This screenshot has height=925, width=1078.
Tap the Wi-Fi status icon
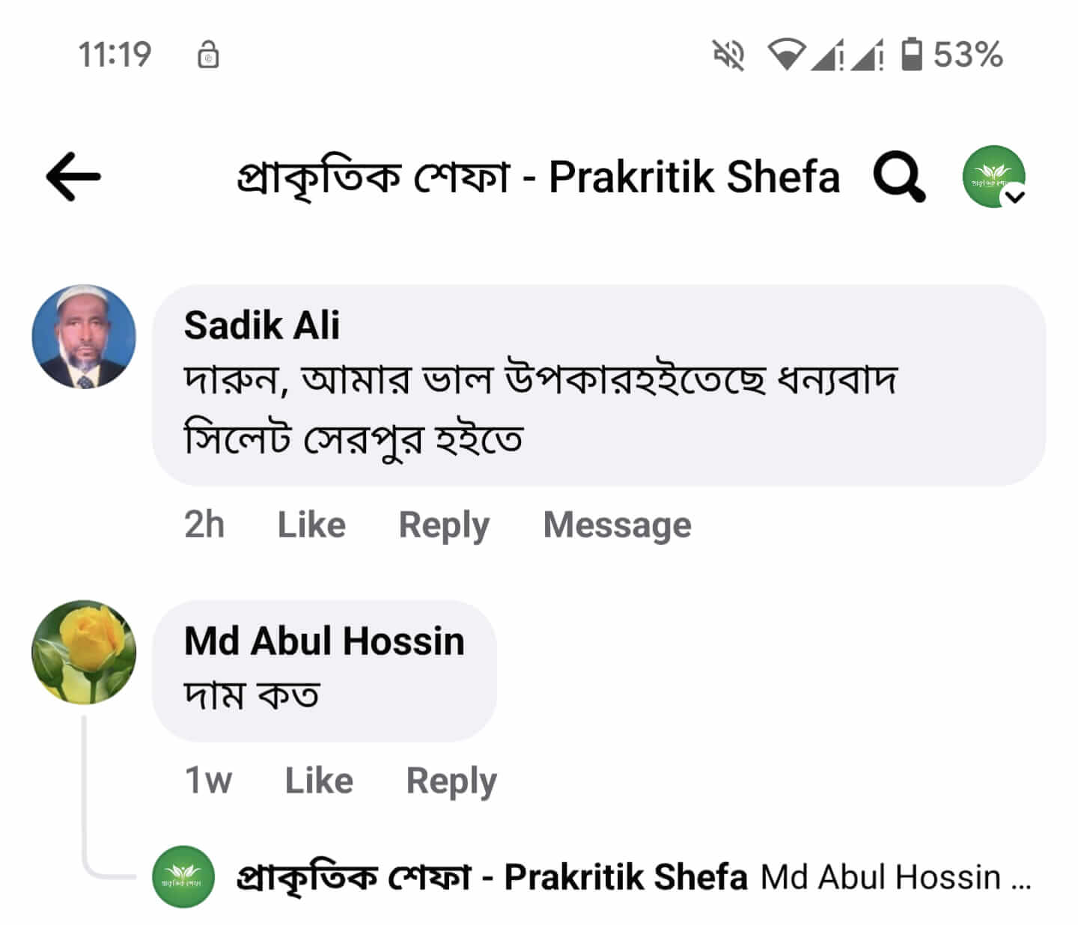click(785, 55)
